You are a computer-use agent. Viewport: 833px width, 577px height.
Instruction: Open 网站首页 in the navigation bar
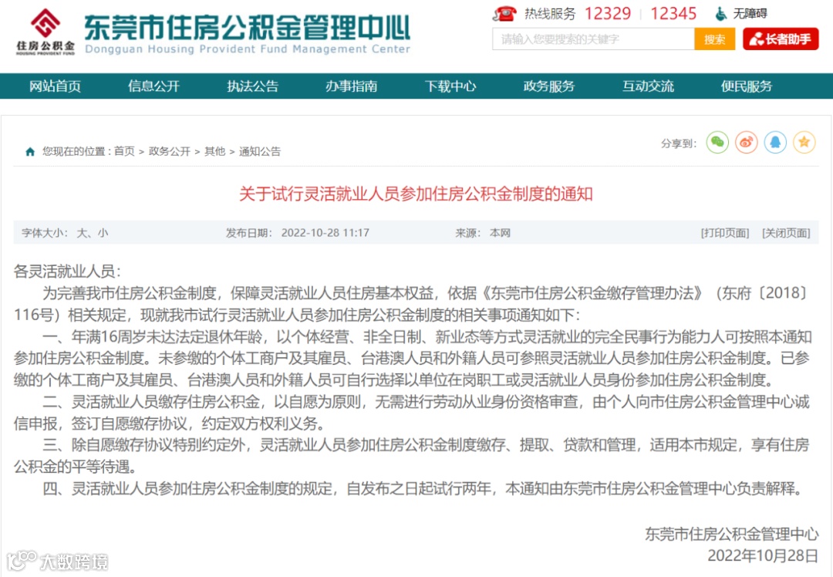tap(56, 86)
